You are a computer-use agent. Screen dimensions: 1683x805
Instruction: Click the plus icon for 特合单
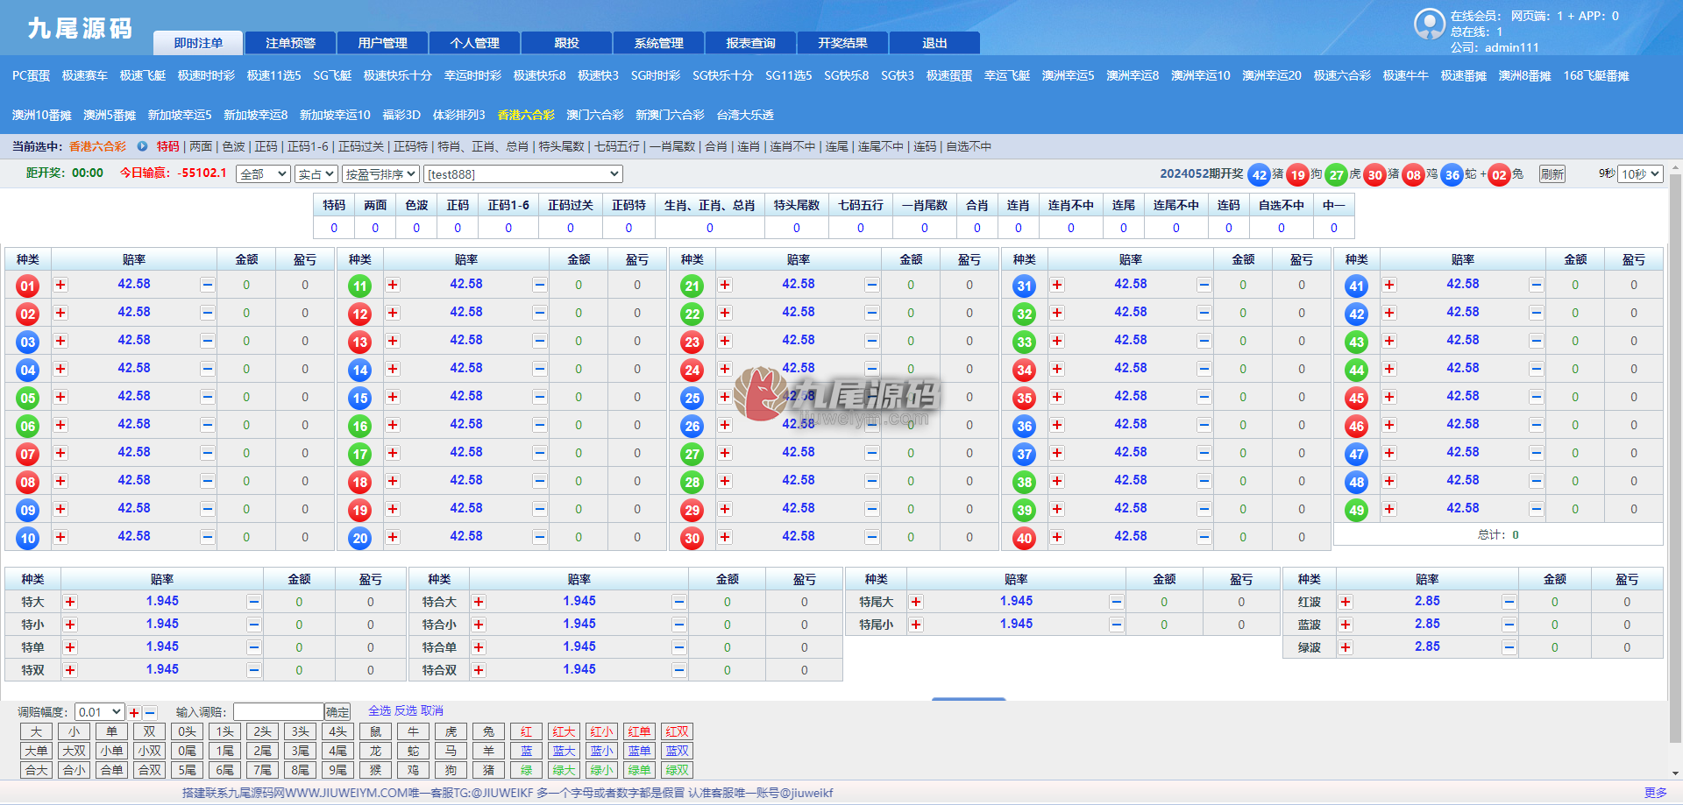(x=479, y=647)
